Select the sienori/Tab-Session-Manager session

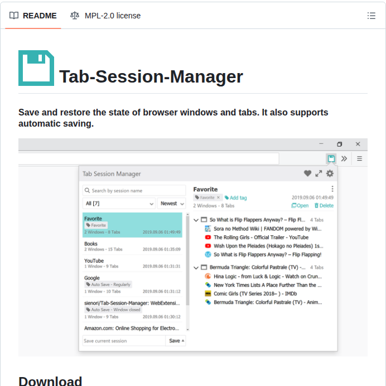coord(132,310)
